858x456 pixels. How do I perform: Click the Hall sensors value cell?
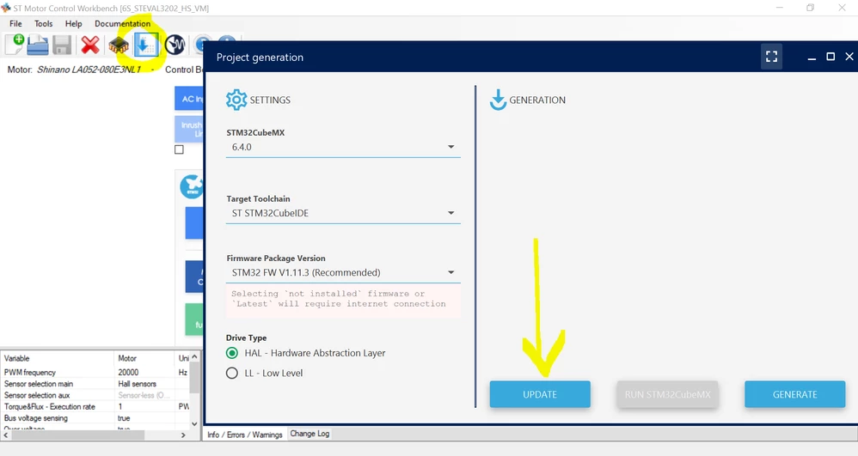click(x=144, y=384)
